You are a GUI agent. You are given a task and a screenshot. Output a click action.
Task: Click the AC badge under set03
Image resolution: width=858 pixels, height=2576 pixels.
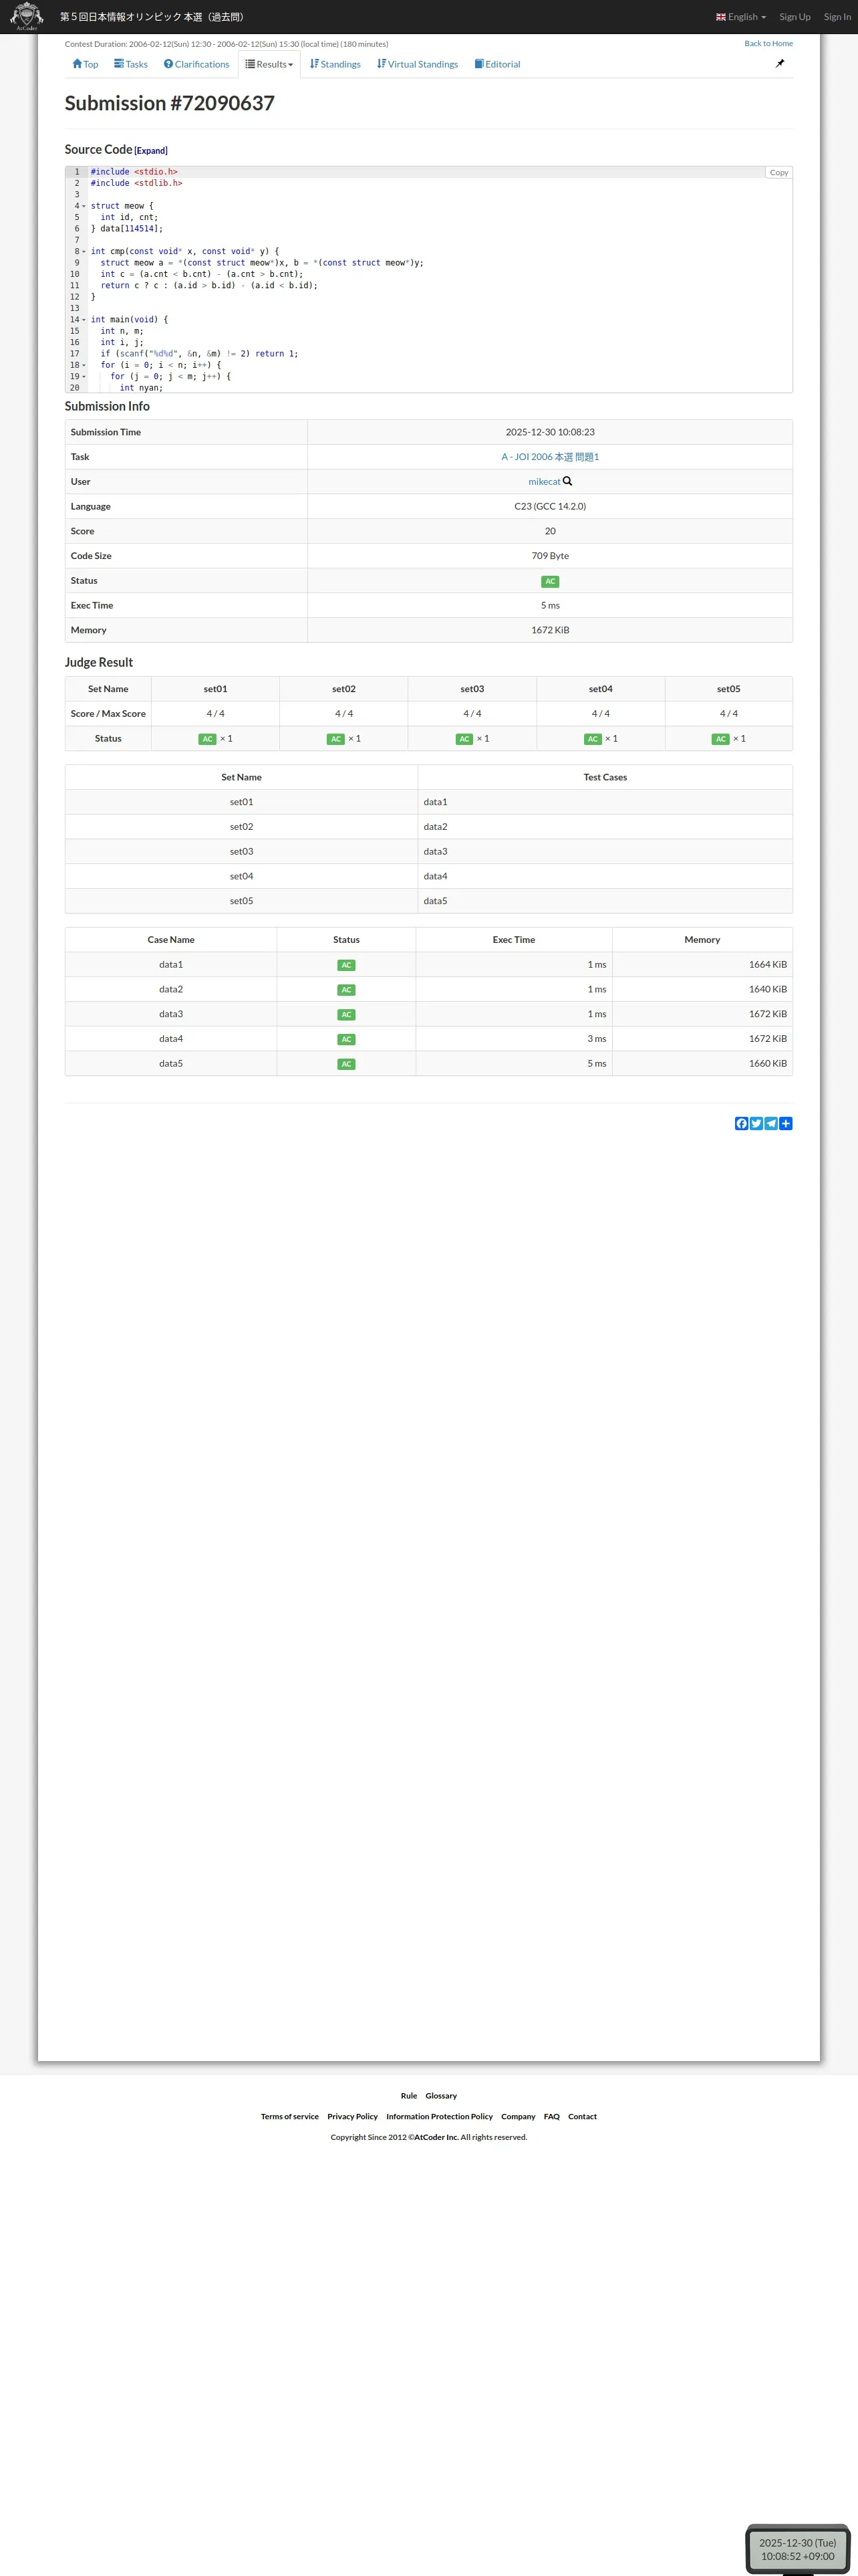(464, 740)
